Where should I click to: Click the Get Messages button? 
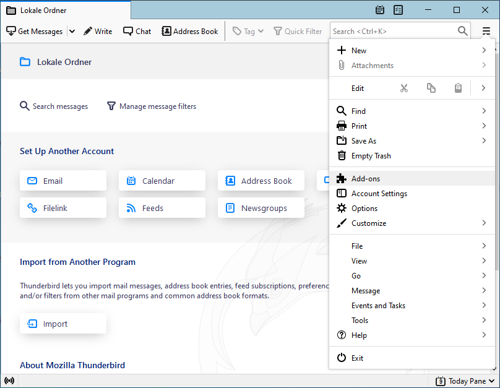point(35,31)
